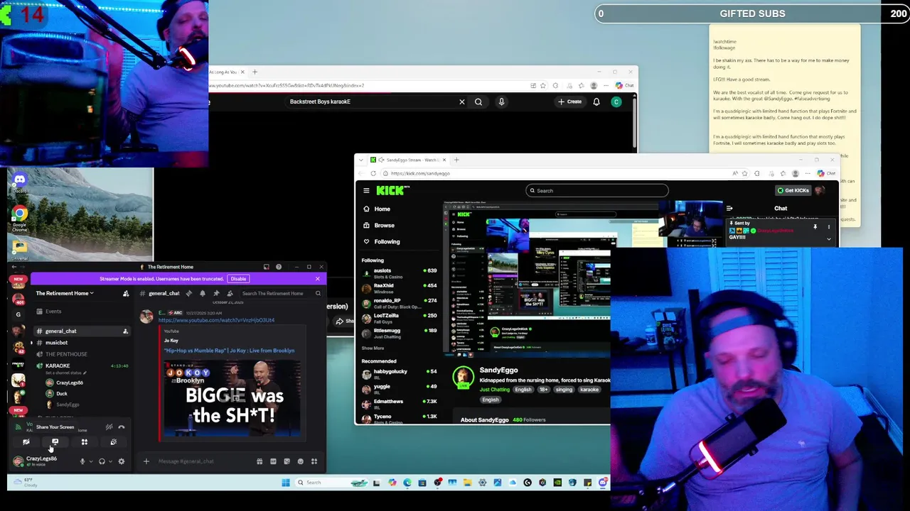Open Events in Discord sidebar
Viewport: 910px width, 511px height.
pos(53,312)
